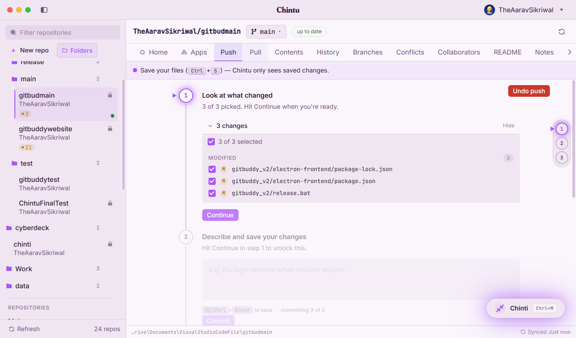Toggle the sidebar panel icon
576x338 pixels.
[44, 10]
